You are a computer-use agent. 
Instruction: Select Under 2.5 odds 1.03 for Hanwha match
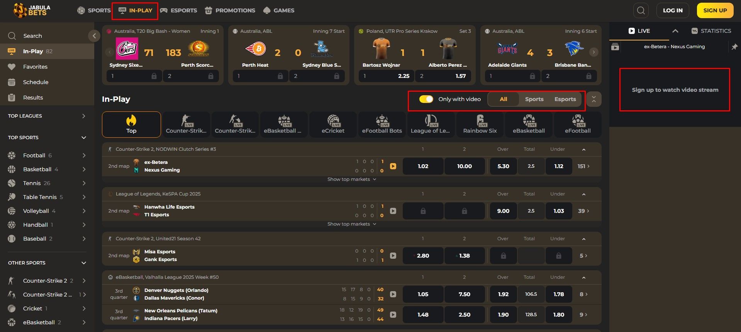(x=559, y=211)
